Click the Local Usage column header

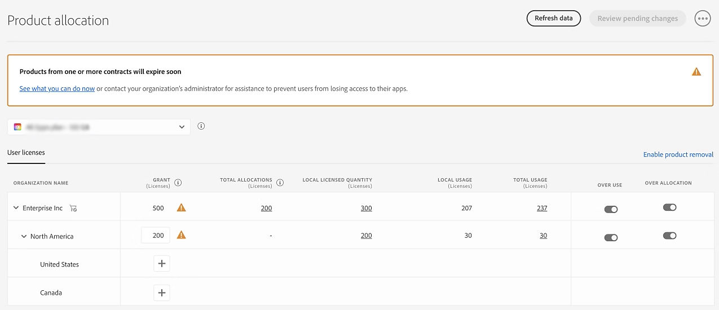455,183
